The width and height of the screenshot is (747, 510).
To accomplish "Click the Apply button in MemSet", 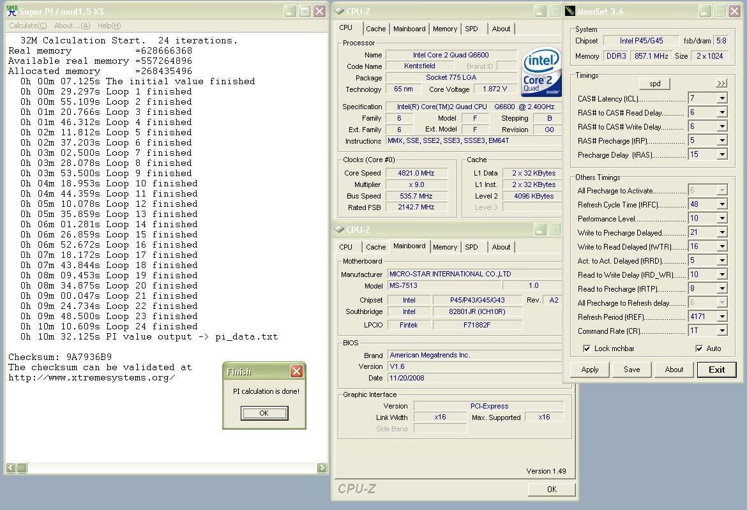I will pos(590,370).
